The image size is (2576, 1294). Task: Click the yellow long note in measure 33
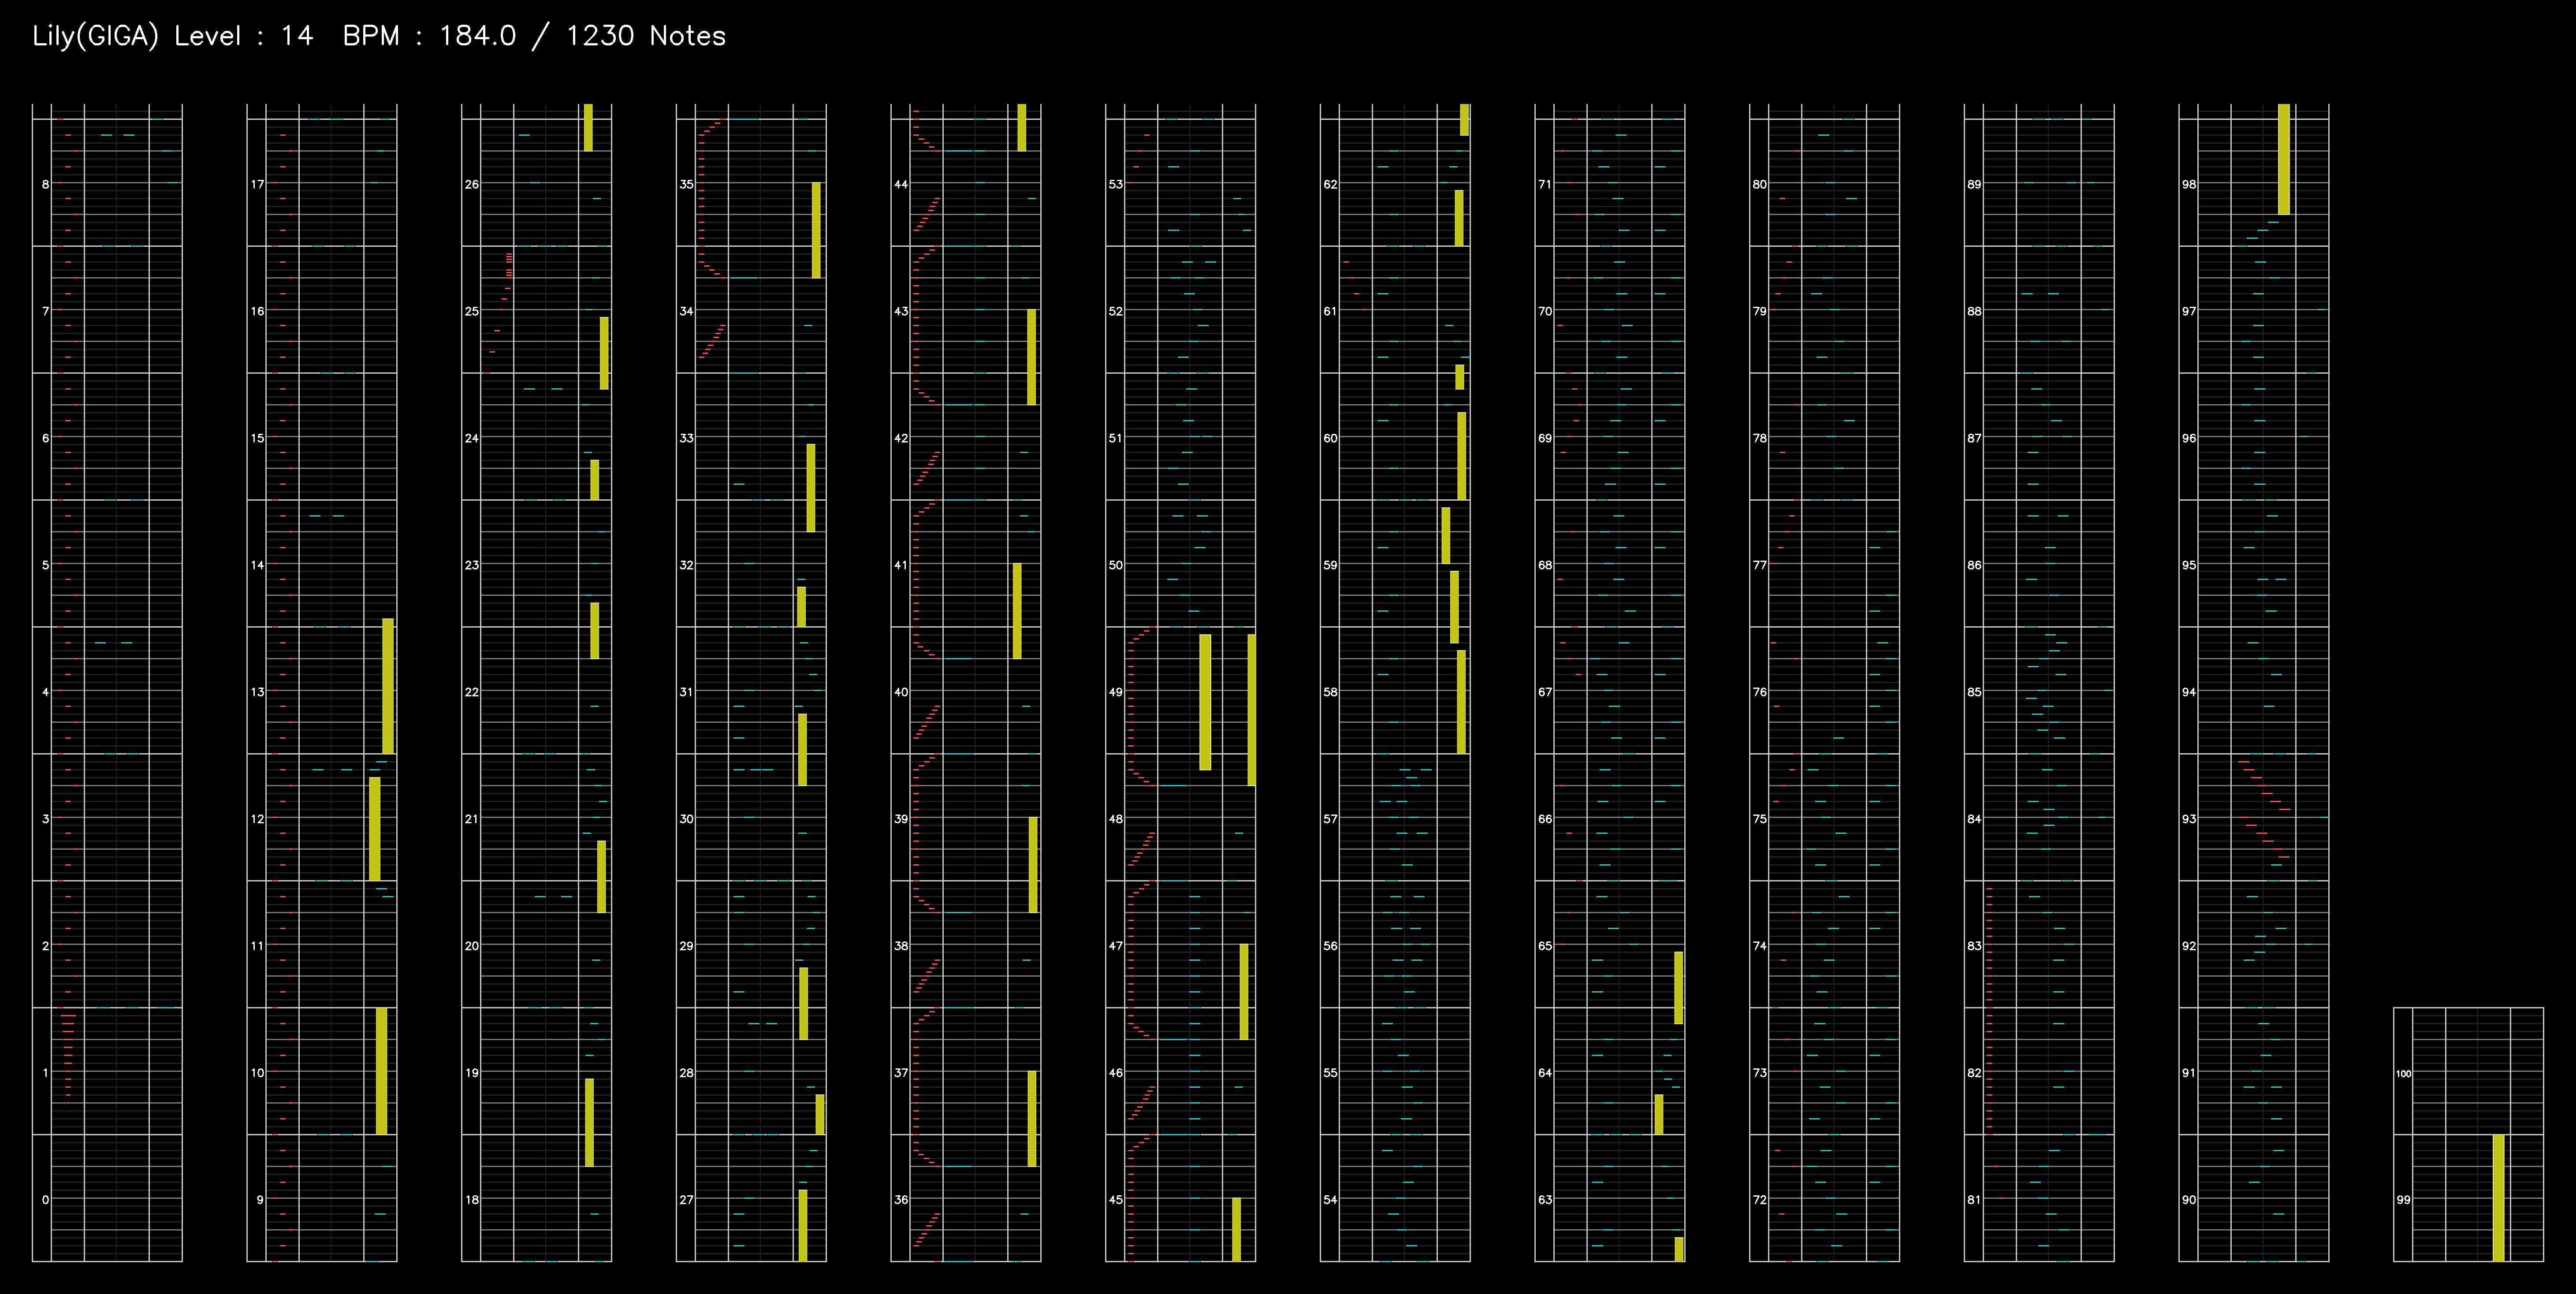coord(811,488)
